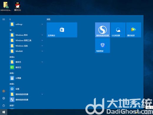Expand the softmgr folder chevron
Image resolution: width=153 pixels, height=115 pixels.
(42, 24)
